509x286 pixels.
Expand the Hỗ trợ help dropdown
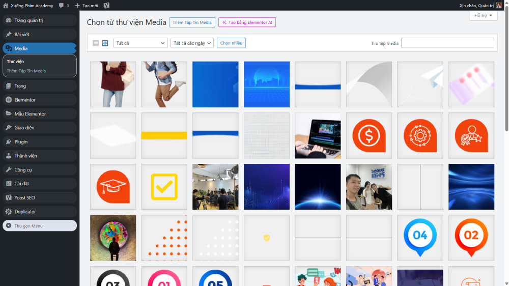[x=483, y=15]
